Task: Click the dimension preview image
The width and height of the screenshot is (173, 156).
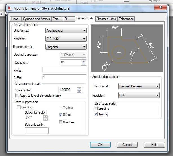Action: click(x=126, y=48)
